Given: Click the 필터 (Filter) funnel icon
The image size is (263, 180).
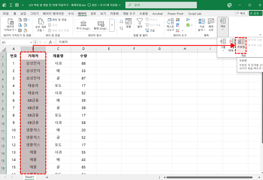Looking at the screenshot, I should click(x=140, y=22).
